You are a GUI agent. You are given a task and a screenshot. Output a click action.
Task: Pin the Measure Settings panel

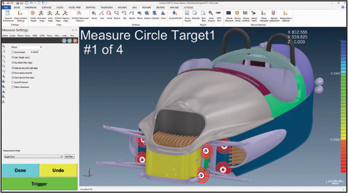(73, 30)
